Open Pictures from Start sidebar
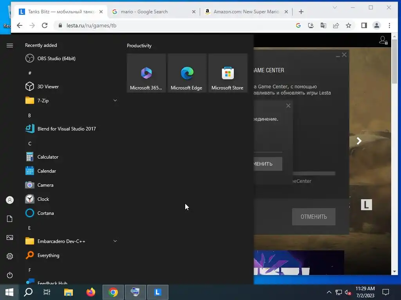Screen dimensions: 401x300 point(10,237)
